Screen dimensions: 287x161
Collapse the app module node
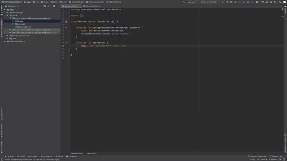coord(4,10)
